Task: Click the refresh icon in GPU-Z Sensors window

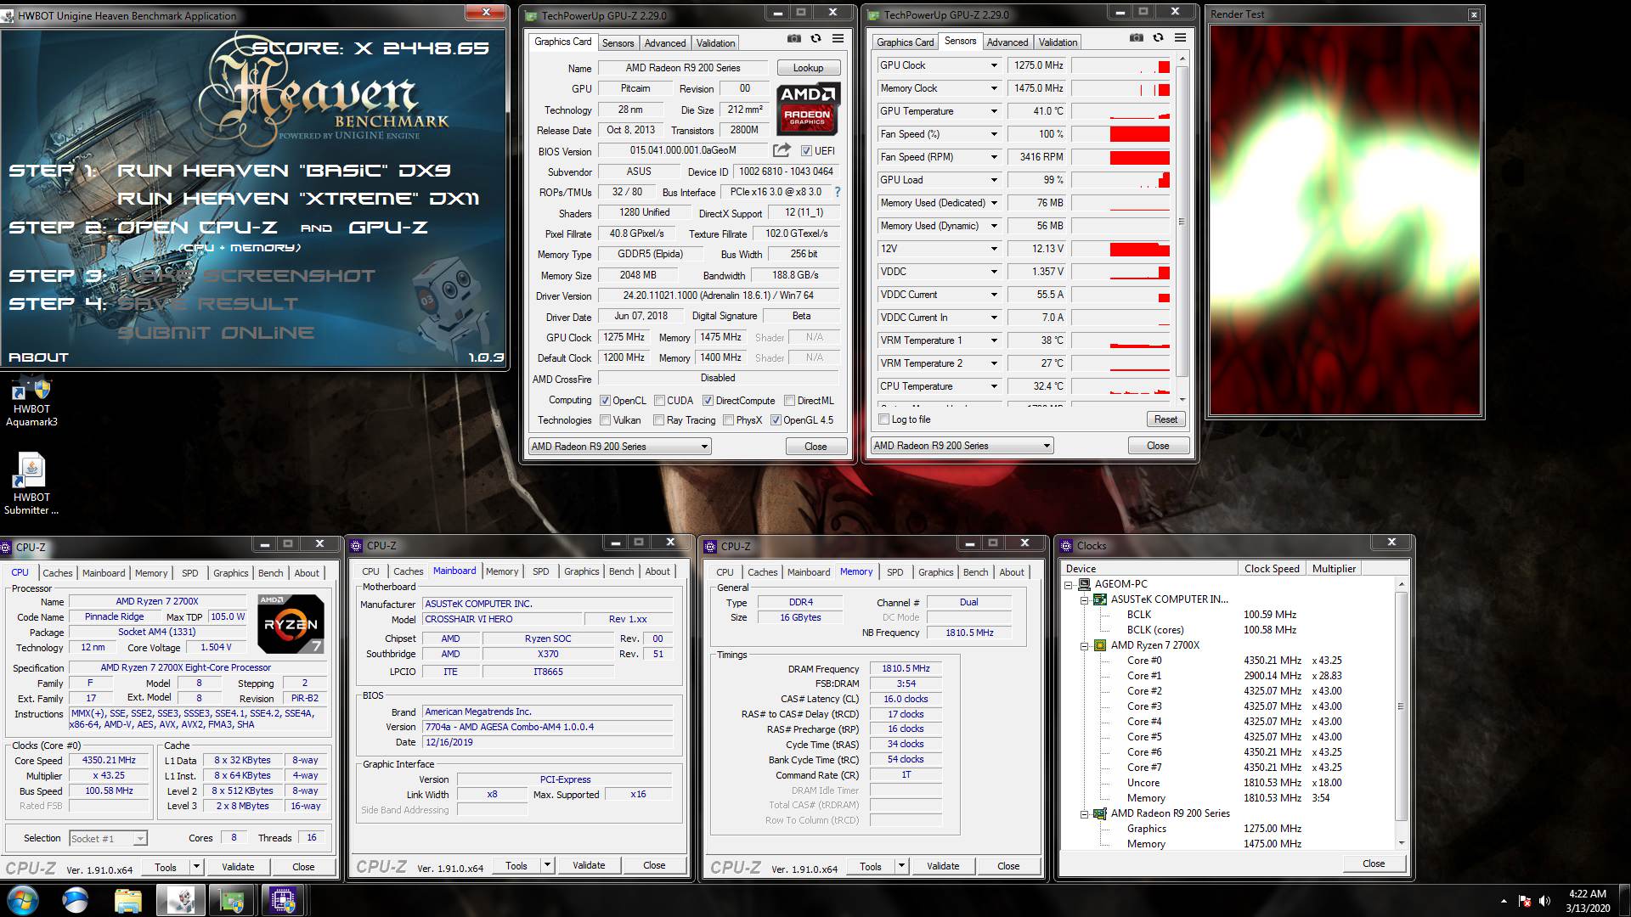Action: click(x=1158, y=37)
